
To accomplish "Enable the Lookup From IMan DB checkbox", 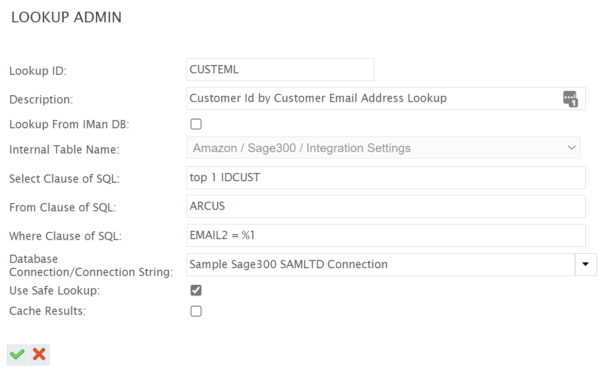I will coord(196,124).
